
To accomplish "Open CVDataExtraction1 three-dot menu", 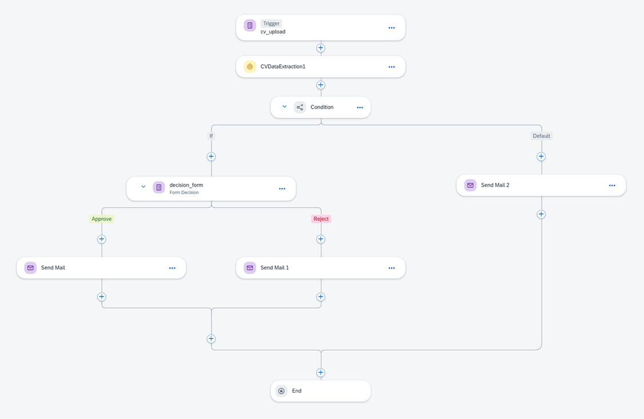I will (x=392, y=67).
